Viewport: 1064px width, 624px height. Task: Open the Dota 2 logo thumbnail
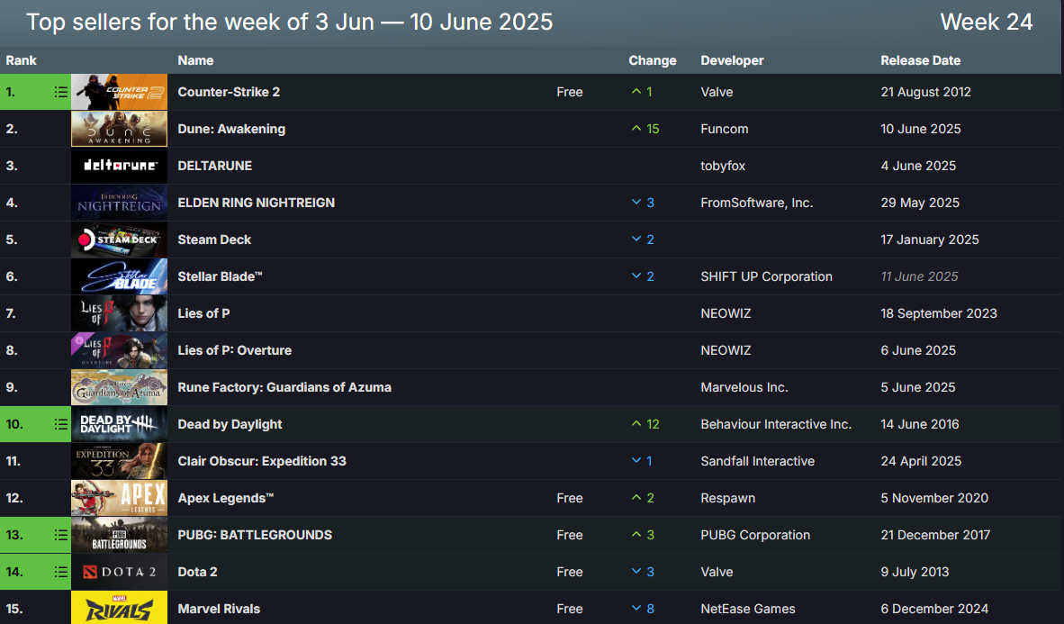119,572
